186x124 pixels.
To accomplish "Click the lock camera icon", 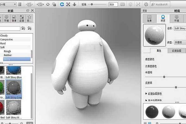I will (54, 5).
